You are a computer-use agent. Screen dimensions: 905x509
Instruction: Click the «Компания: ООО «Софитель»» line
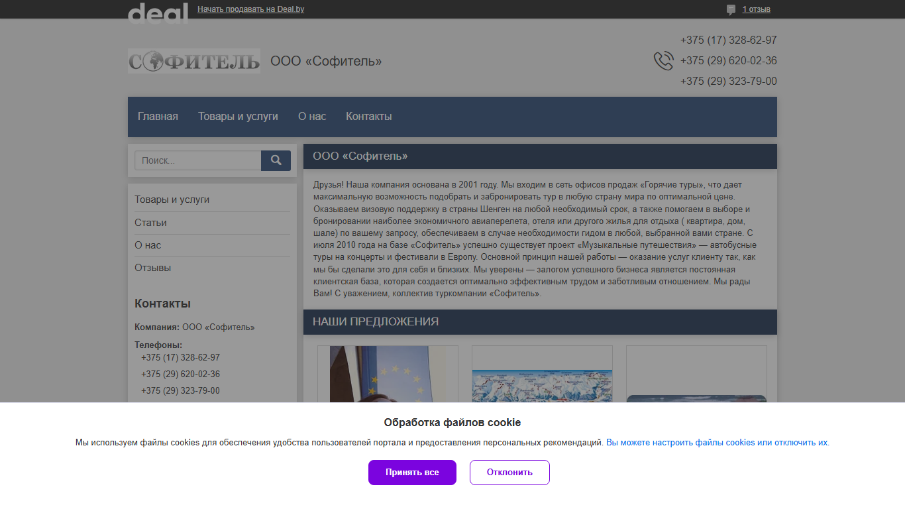coord(195,327)
